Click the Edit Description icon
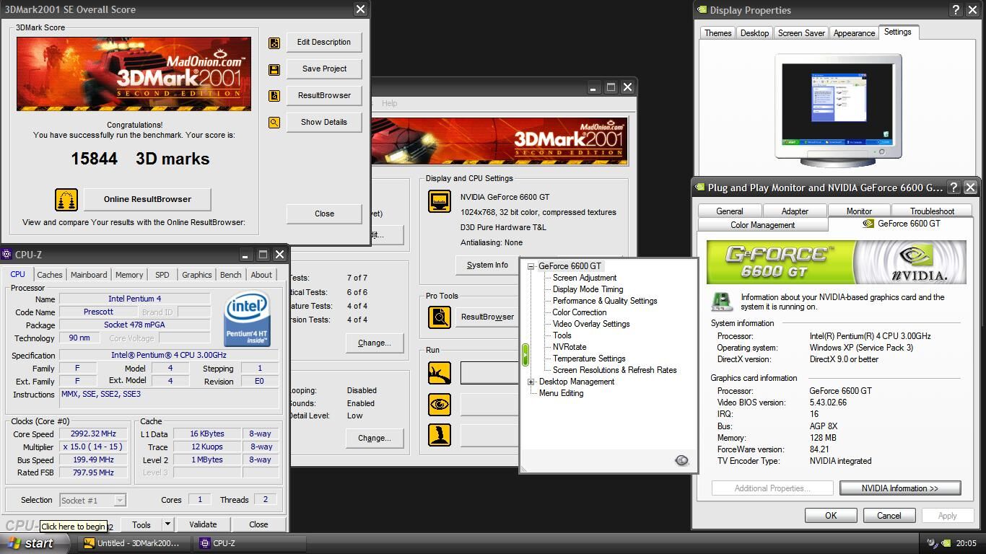 click(x=274, y=43)
